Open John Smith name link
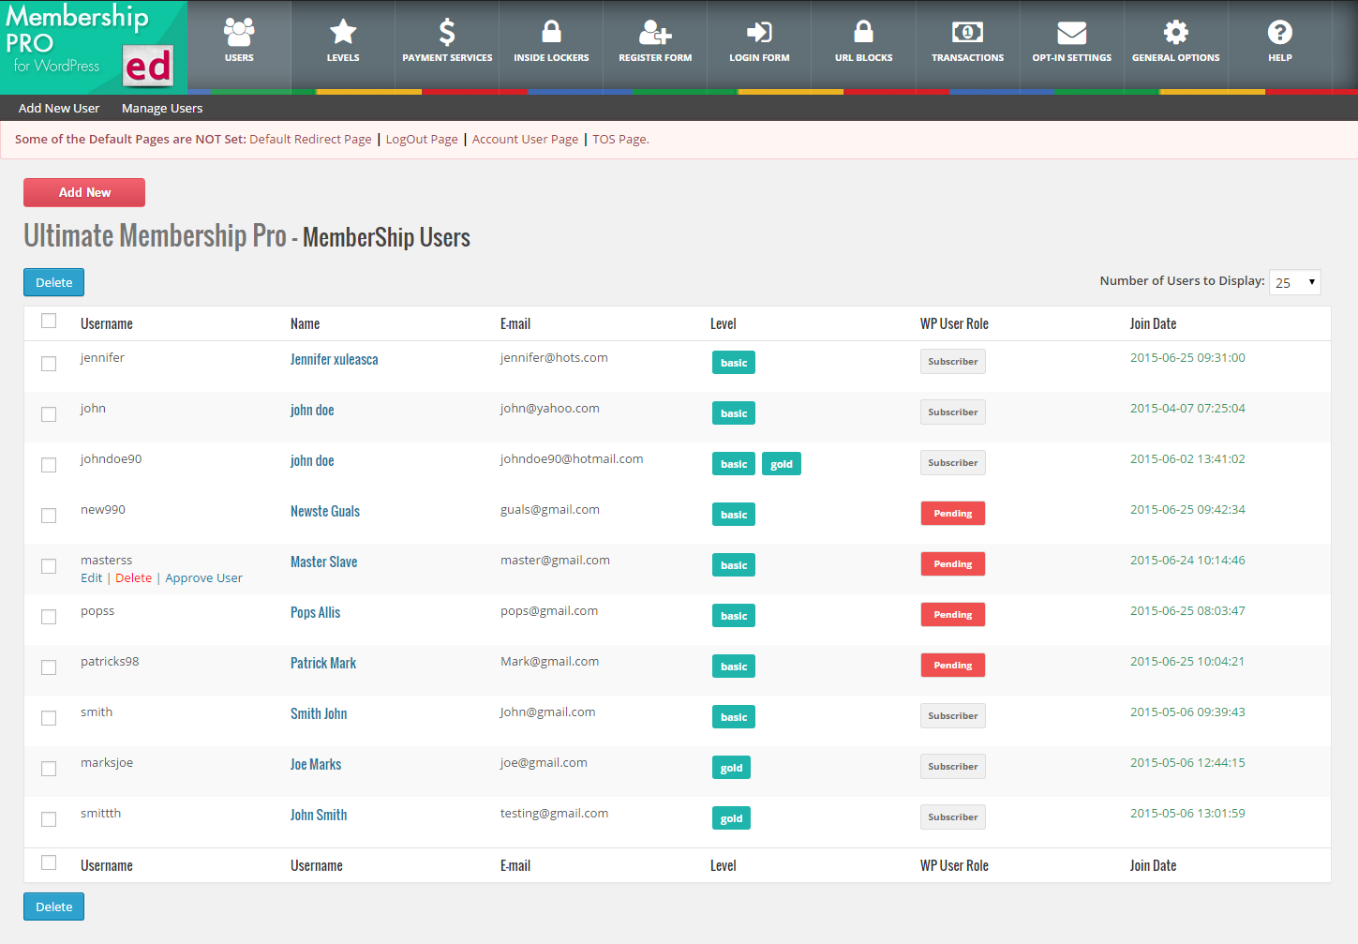 tap(319, 816)
